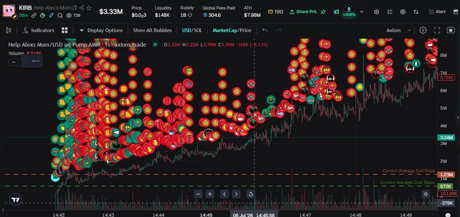The width and height of the screenshot is (460, 217).
Task: Move the chart right with arrow button
Action: 236,194
